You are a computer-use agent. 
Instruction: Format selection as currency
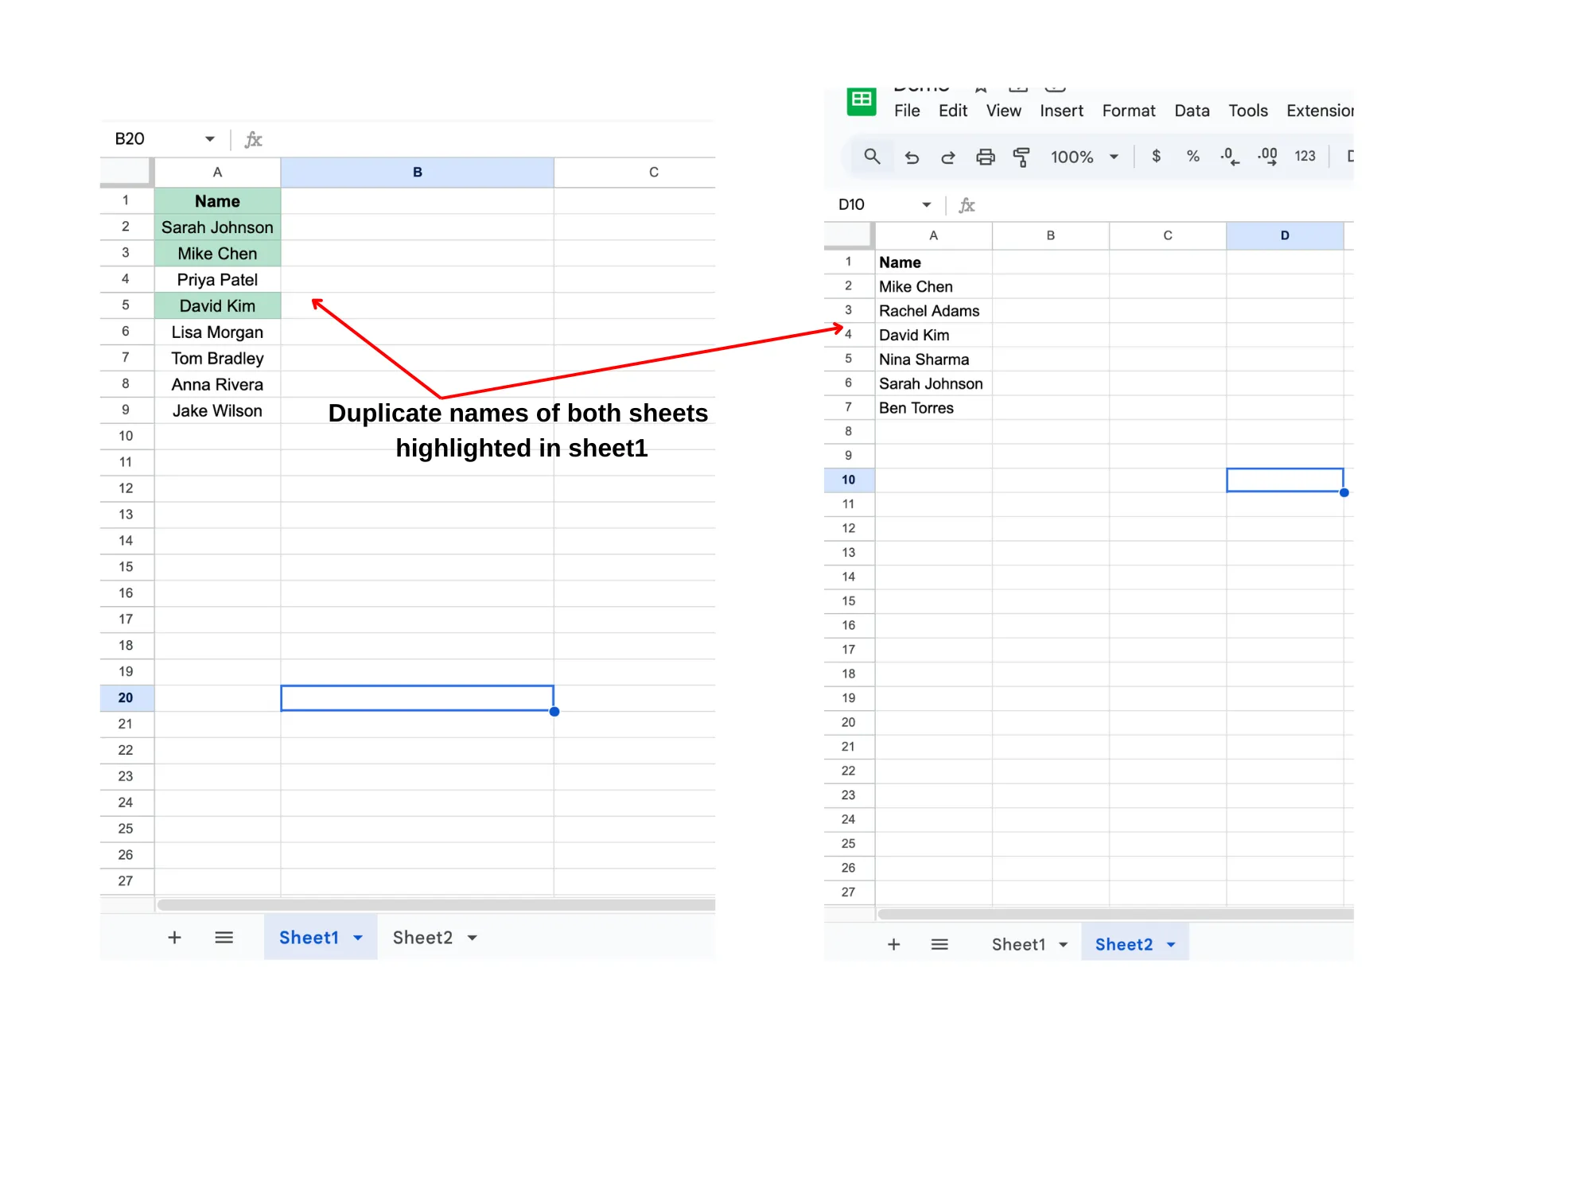(x=1156, y=157)
